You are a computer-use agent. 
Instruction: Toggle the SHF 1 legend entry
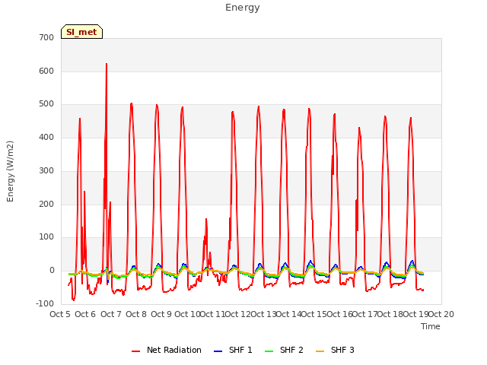tap(234, 350)
